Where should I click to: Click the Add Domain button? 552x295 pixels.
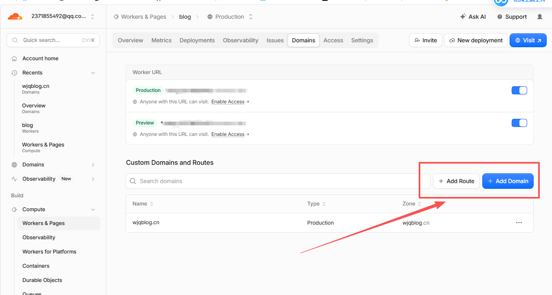click(x=508, y=181)
